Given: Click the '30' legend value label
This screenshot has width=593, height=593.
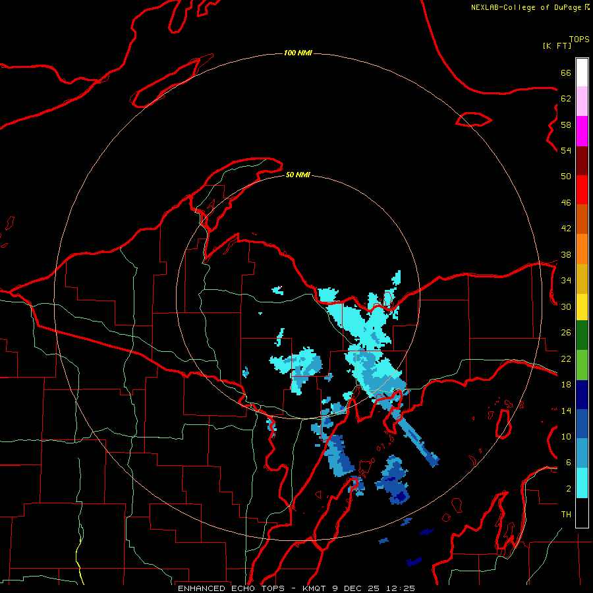Looking at the screenshot, I should (566, 306).
